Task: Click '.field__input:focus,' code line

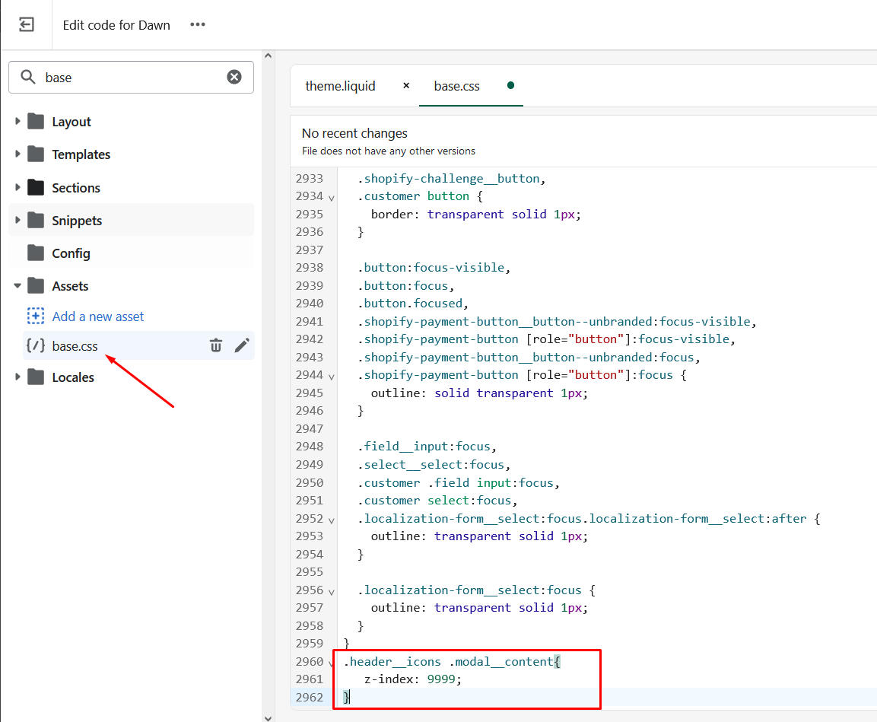Action: [427, 447]
